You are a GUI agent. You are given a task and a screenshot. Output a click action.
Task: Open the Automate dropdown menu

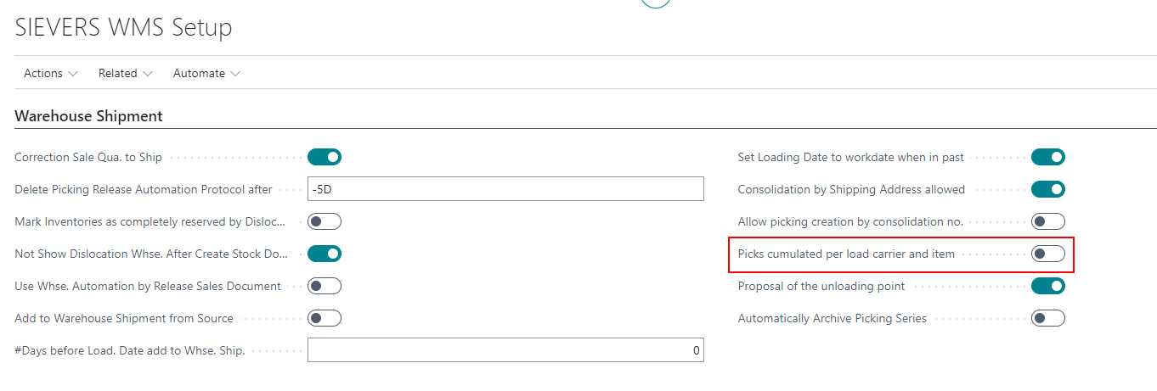206,74
